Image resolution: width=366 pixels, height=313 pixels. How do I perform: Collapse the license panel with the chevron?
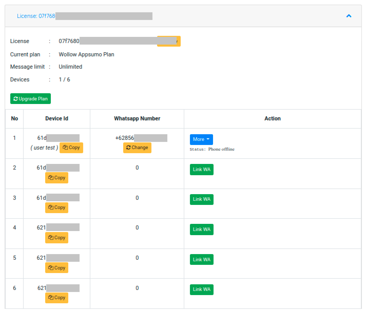[x=349, y=16]
